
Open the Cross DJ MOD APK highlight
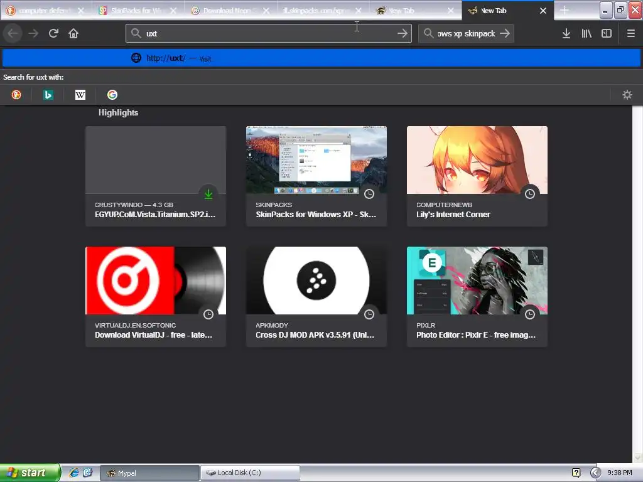pos(316,297)
